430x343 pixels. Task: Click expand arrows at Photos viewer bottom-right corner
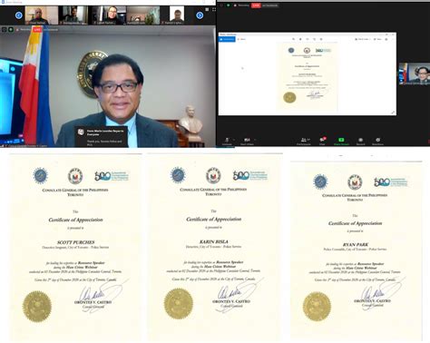click(393, 113)
